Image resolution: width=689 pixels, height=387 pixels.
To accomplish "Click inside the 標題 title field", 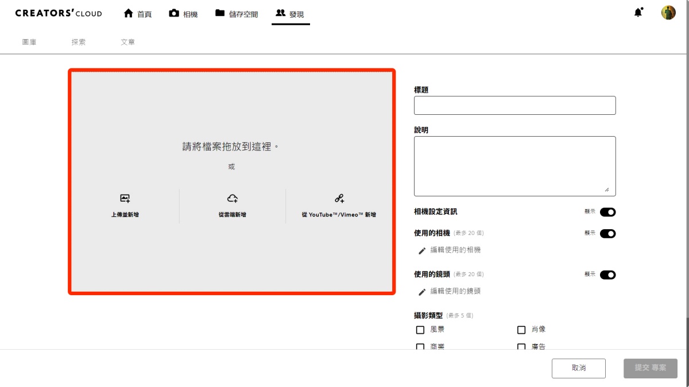I will pyautogui.click(x=514, y=105).
